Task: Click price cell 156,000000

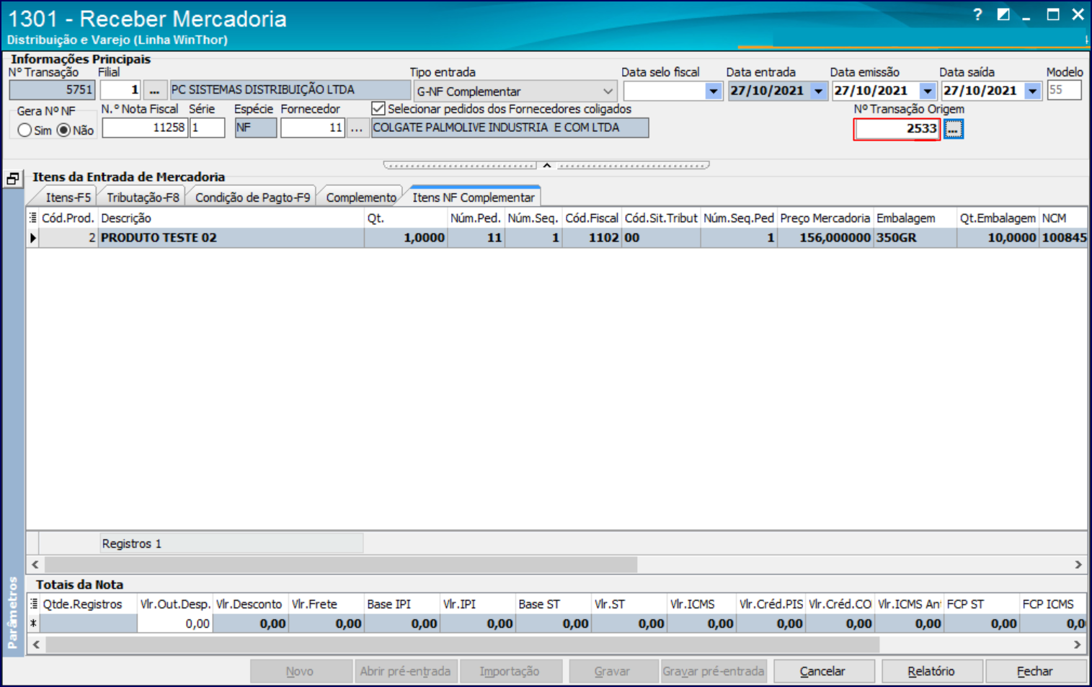Action: pyautogui.click(x=825, y=238)
